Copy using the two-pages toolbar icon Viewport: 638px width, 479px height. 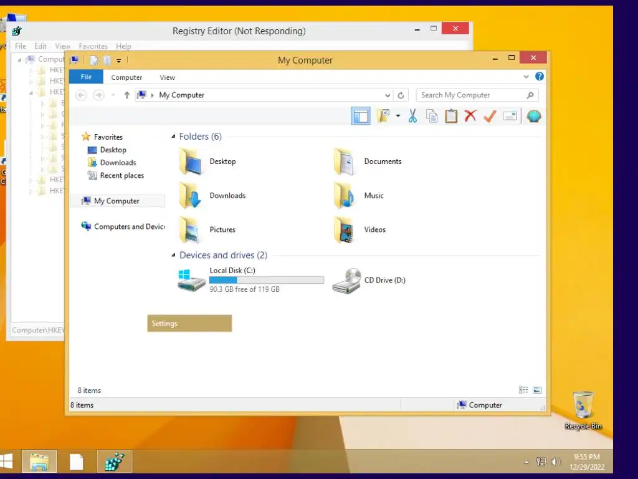tap(432, 116)
